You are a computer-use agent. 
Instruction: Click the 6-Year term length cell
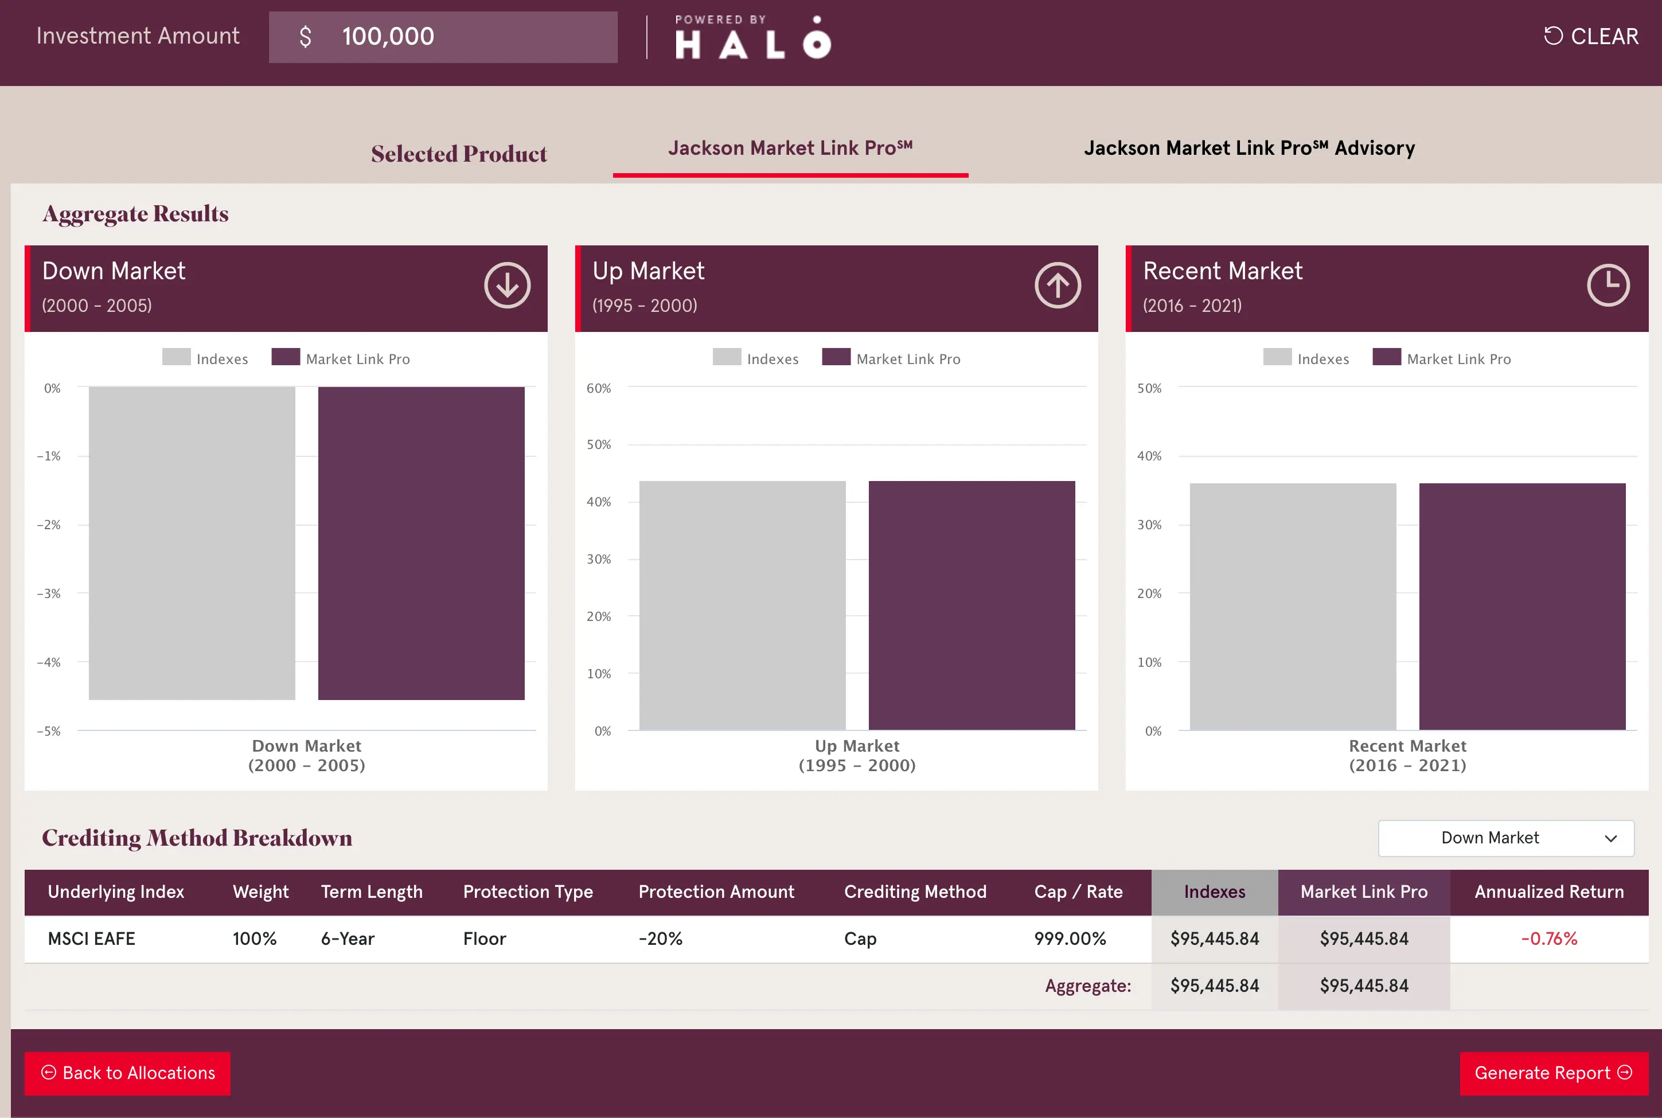(347, 939)
